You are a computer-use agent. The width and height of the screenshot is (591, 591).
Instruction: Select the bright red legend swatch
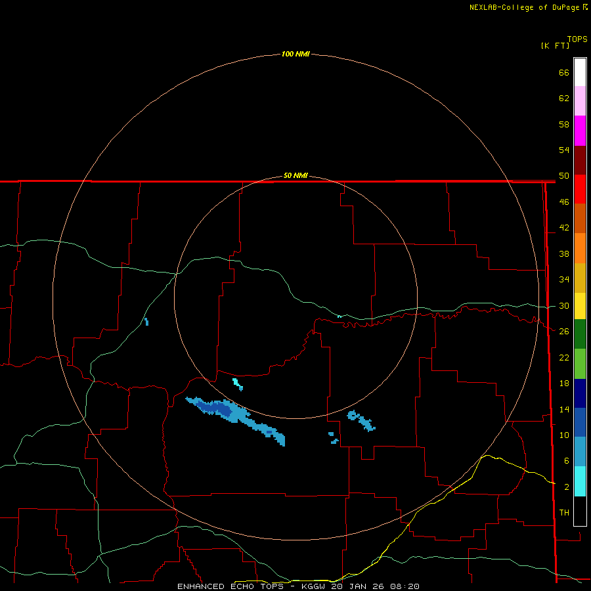[x=580, y=189]
